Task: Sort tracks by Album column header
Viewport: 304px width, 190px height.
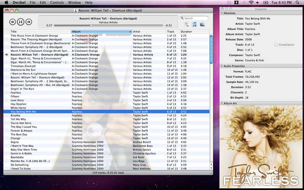Action: click(101, 31)
